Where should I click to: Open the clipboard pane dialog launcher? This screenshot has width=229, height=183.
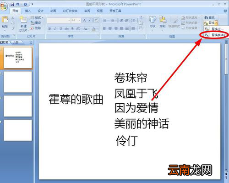coord(14,36)
